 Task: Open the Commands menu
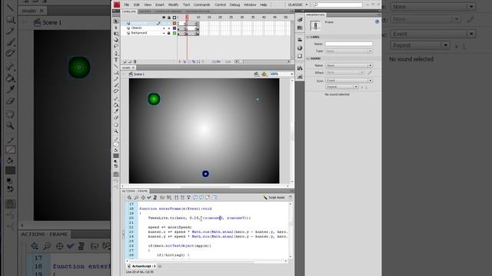pyautogui.click(x=201, y=5)
